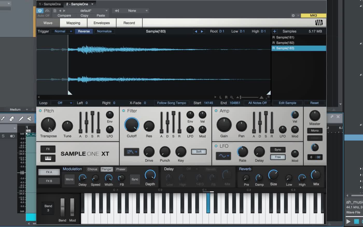This screenshot has height=227, width=363.
Task: Expand the 2 - SampleOne instance menu
Action: pyautogui.click(x=92, y=4)
